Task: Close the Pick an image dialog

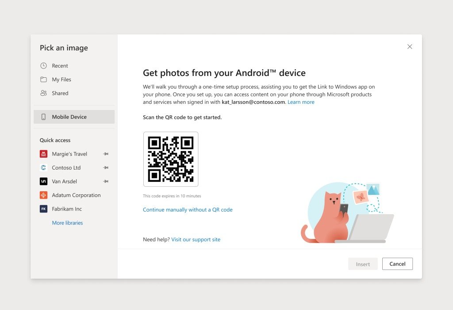Action: [410, 47]
